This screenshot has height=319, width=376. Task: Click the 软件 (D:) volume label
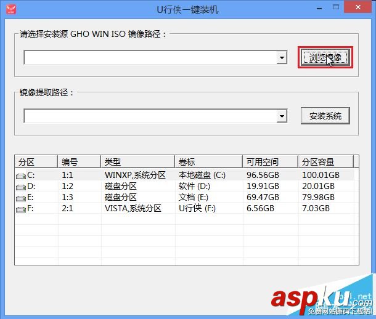[x=194, y=186]
